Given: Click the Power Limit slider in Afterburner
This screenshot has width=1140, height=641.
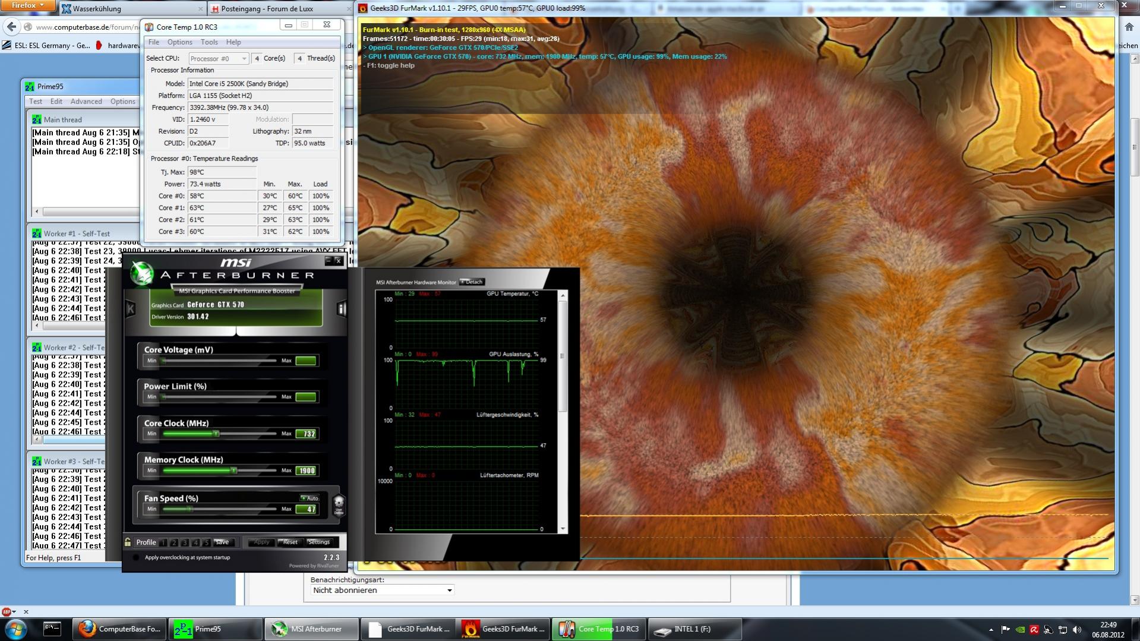Looking at the screenshot, I should click(x=219, y=397).
